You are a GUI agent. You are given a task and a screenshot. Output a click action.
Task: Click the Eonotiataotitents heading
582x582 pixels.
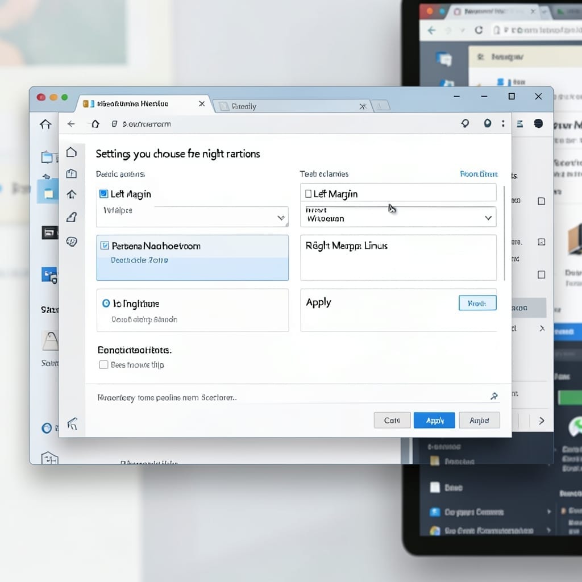click(x=134, y=350)
